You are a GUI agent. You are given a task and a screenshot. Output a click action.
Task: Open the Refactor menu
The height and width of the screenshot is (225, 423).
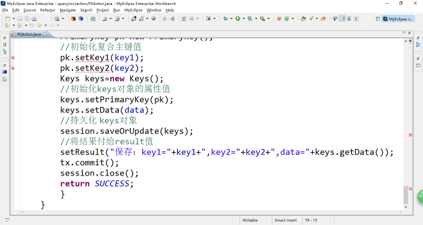pyautogui.click(x=48, y=11)
